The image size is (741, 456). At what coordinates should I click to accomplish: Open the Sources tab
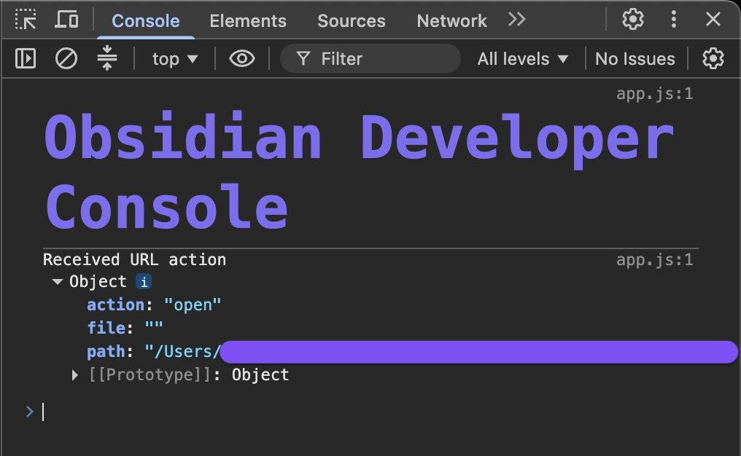coord(351,21)
